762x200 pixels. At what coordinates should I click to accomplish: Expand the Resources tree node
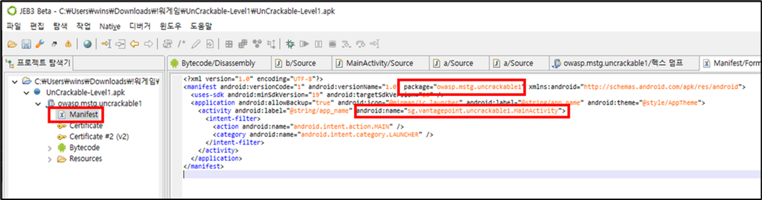tap(50, 159)
